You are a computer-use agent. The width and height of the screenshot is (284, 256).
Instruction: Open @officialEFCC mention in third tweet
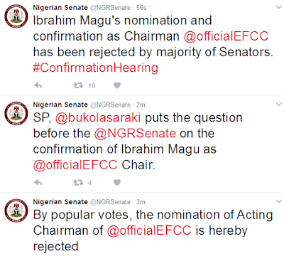[149, 230]
